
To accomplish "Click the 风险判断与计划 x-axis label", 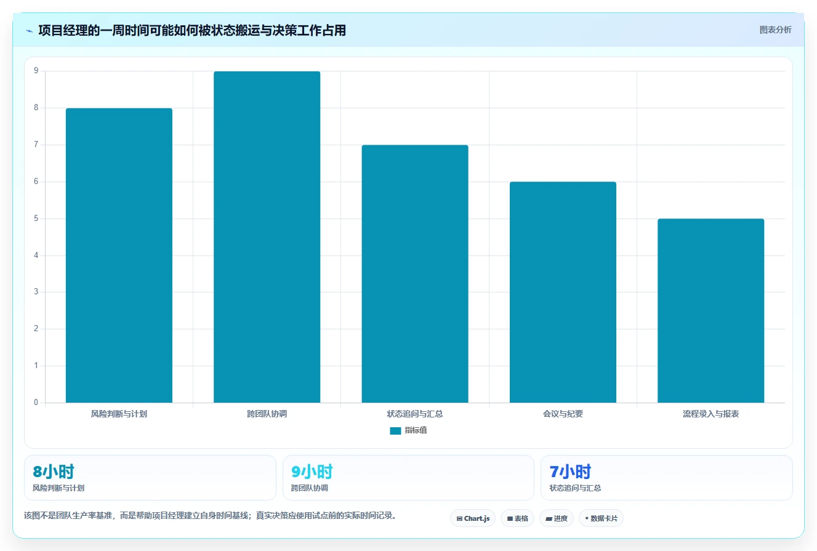I will [x=119, y=414].
